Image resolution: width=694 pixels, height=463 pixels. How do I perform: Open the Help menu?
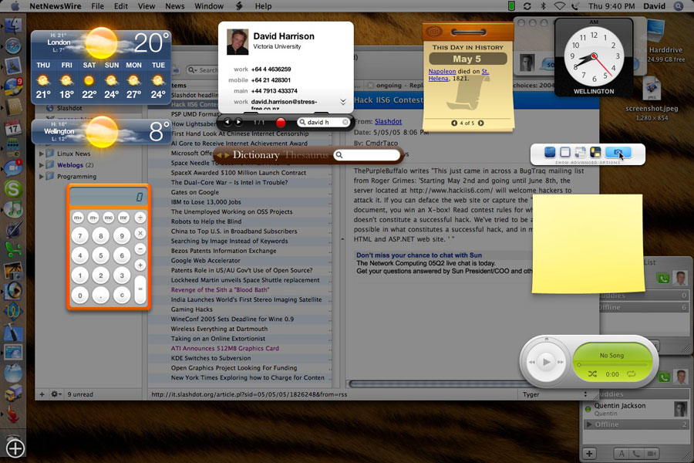point(263,6)
